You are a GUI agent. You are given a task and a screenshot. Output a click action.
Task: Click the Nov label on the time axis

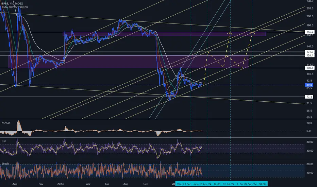click(x=41, y=184)
